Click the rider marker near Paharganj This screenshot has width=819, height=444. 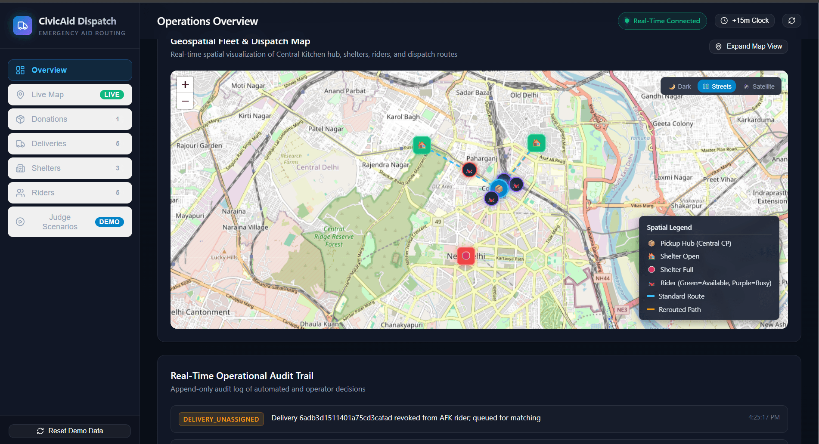[469, 170]
